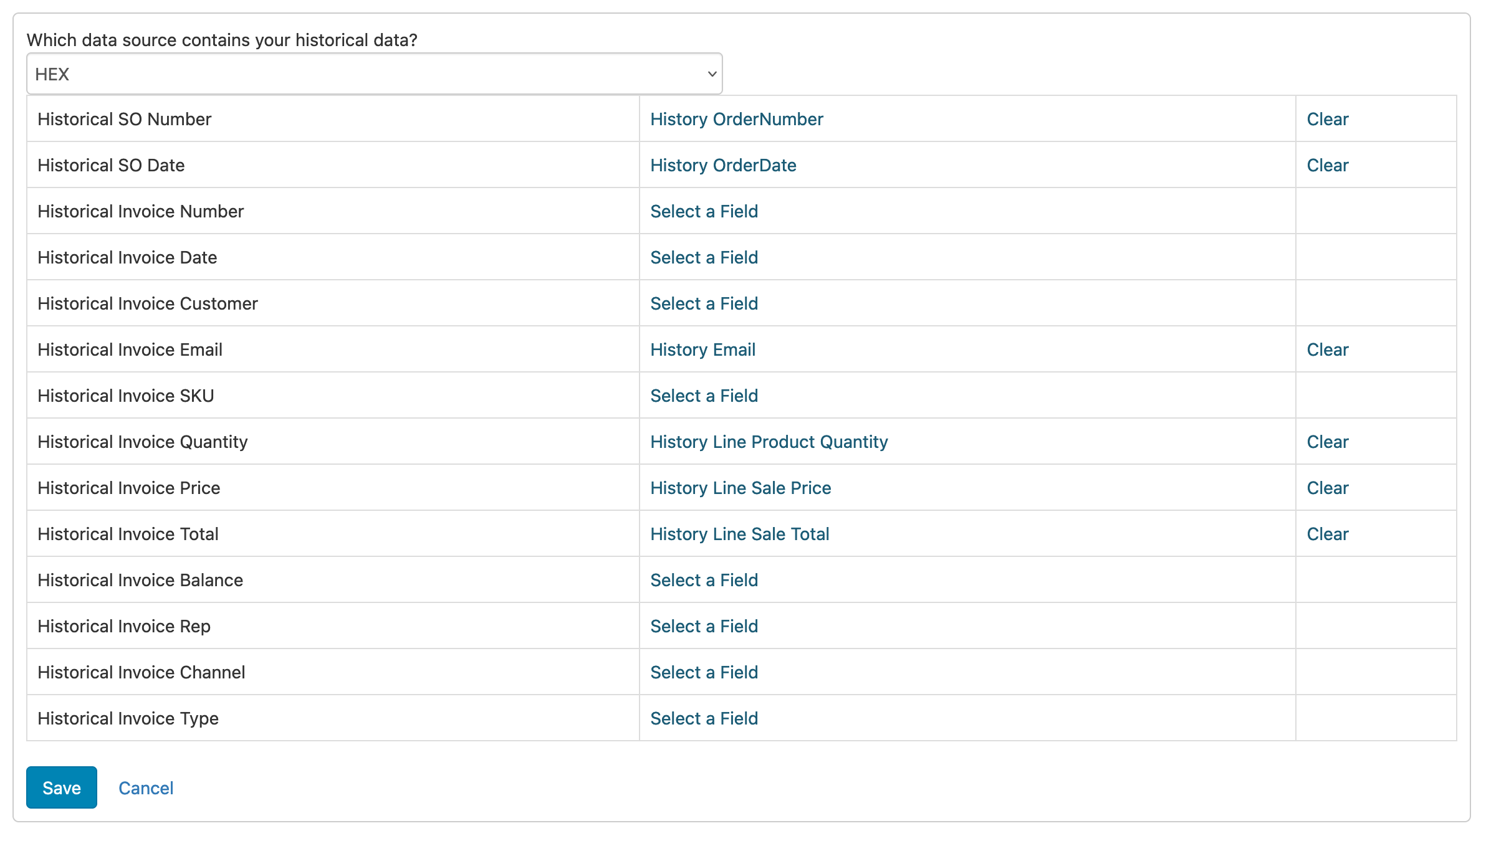Select a field for Historical Invoice Date
Image resolution: width=1486 pixels, height=841 pixels.
click(704, 257)
